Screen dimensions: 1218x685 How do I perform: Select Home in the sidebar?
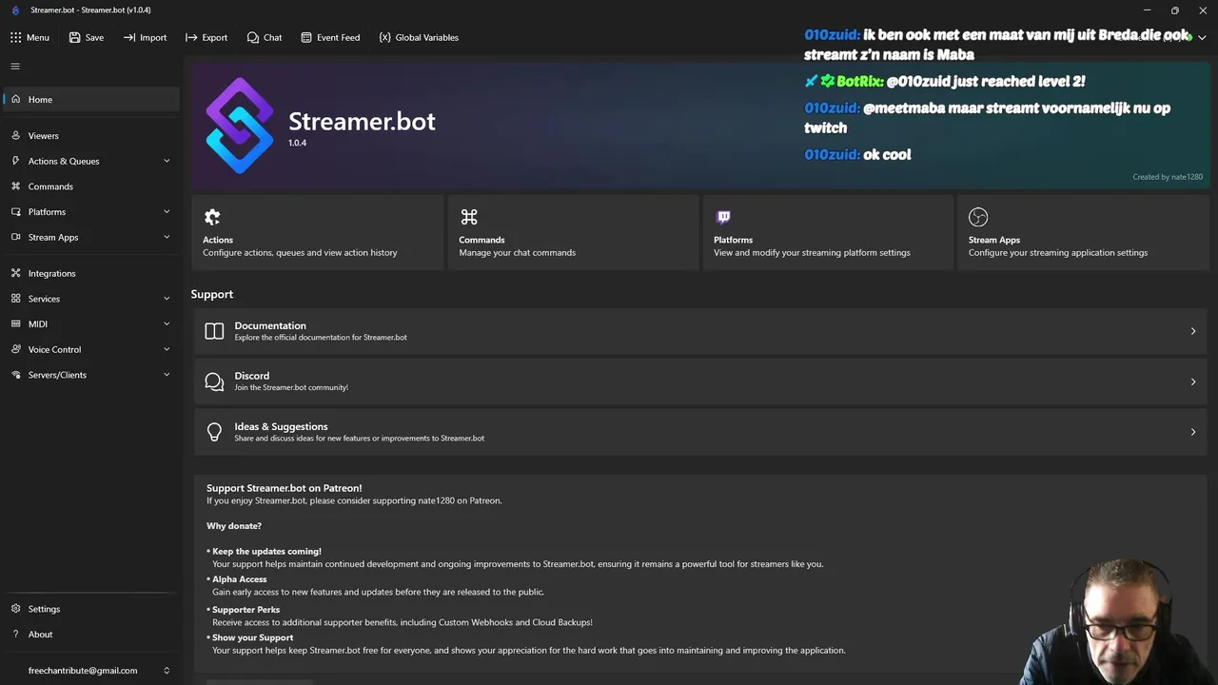click(x=90, y=99)
